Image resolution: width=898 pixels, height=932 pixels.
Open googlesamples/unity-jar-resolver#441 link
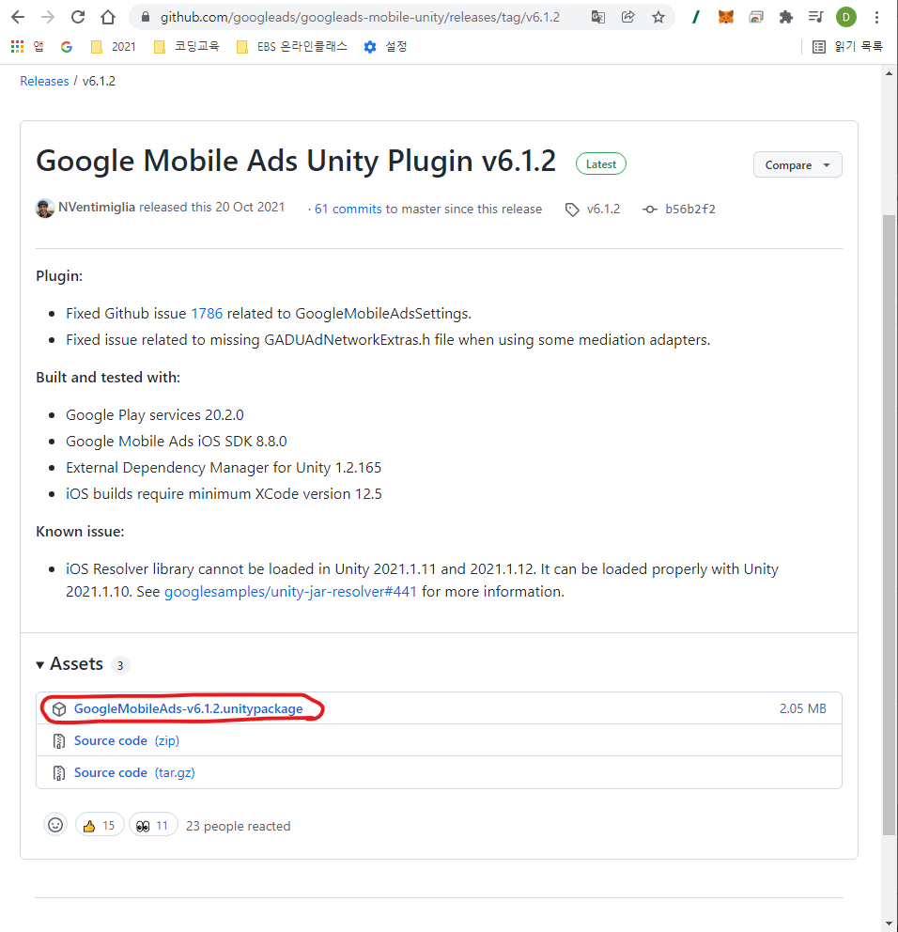[x=290, y=591]
